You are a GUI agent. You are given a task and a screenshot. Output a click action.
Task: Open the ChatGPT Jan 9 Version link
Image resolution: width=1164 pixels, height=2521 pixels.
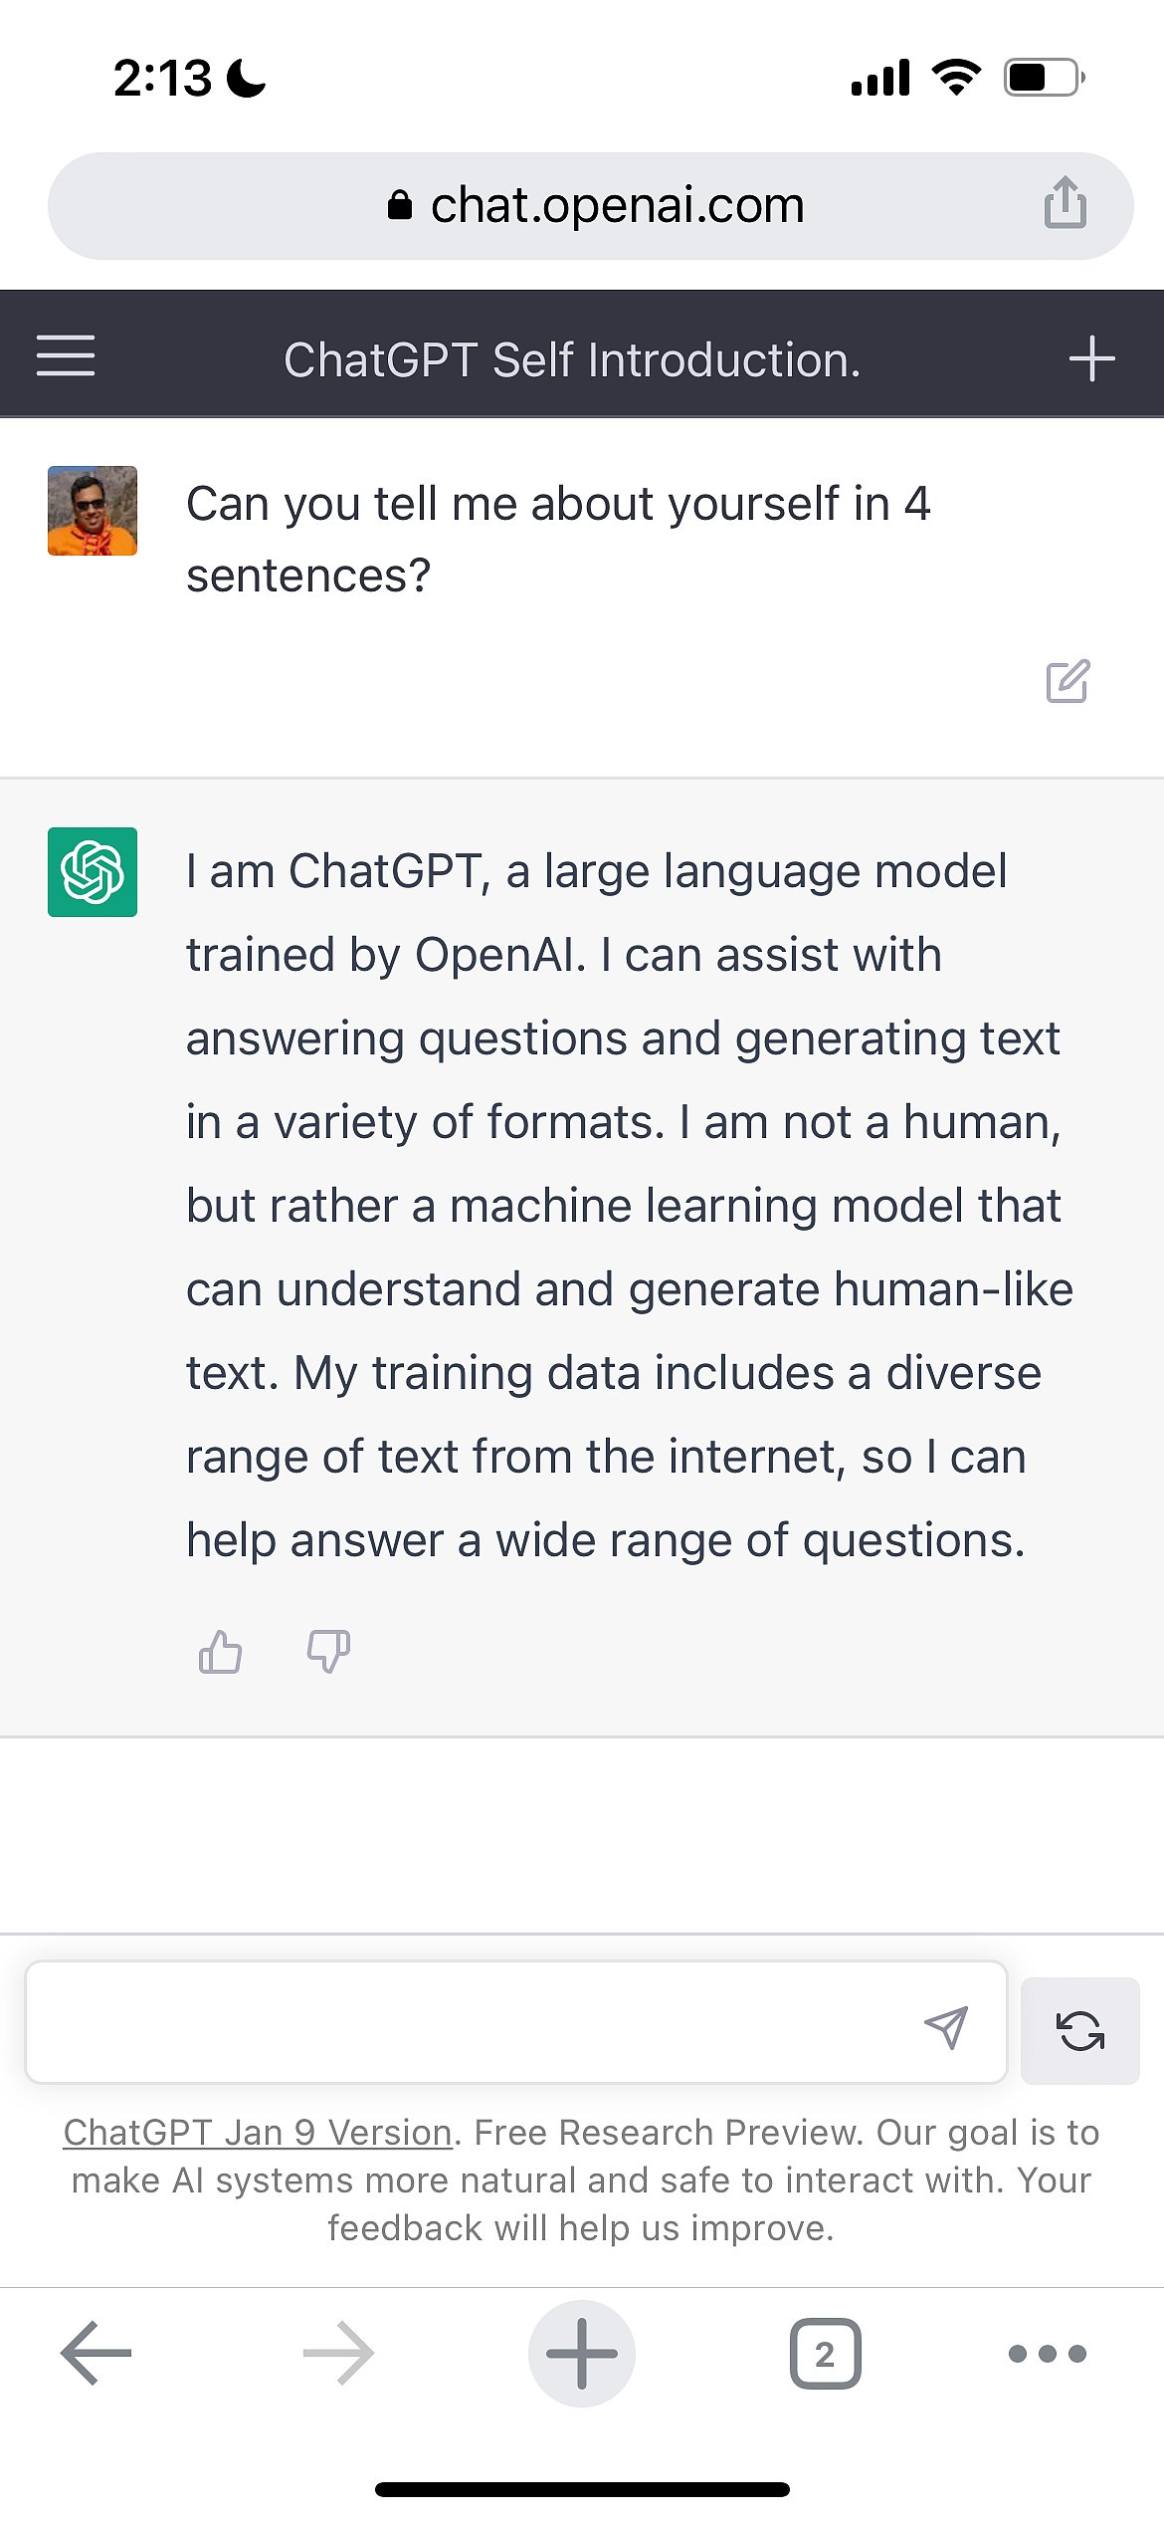(258, 2132)
